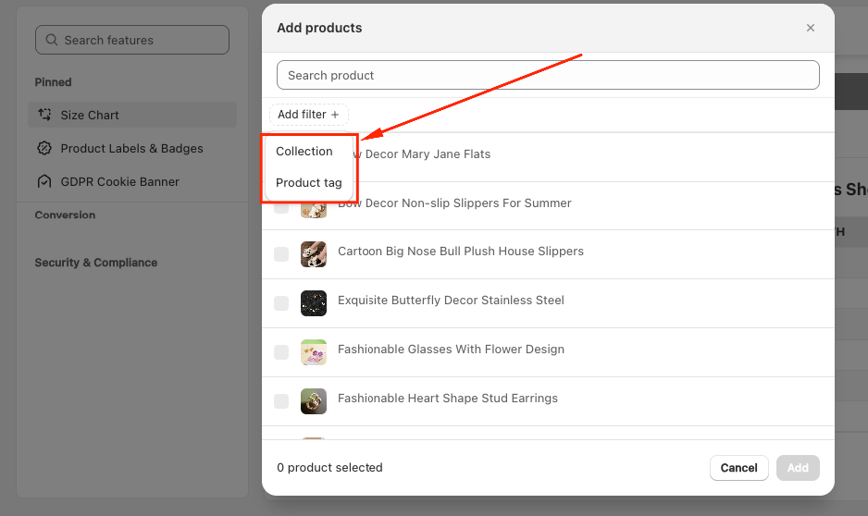Click the Add button in dialog footer
This screenshot has height=516, width=868.
click(798, 468)
